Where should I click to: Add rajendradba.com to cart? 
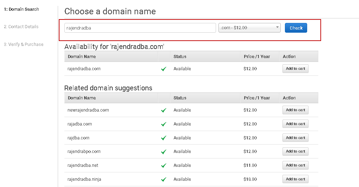coord(295,69)
